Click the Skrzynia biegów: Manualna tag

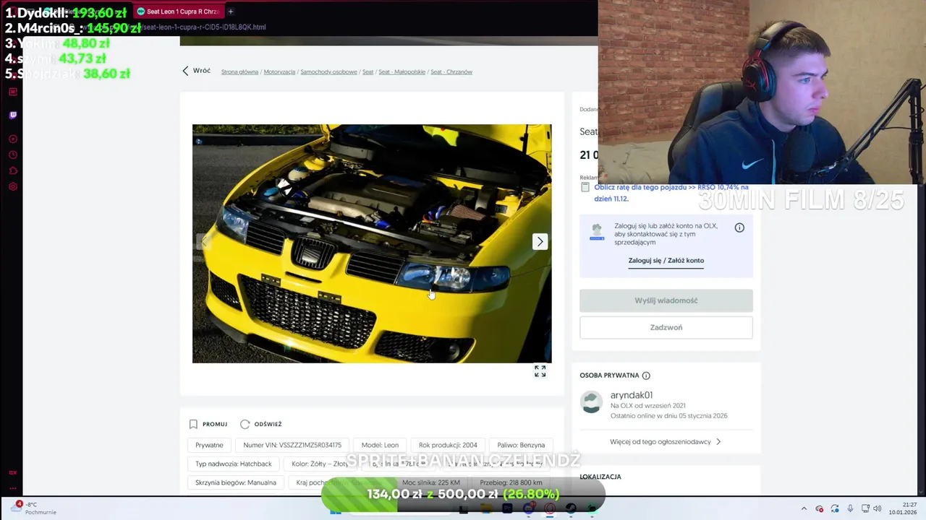click(x=236, y=482)
